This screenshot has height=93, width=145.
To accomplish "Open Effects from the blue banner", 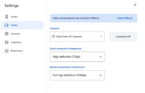I will coord(125,18).
